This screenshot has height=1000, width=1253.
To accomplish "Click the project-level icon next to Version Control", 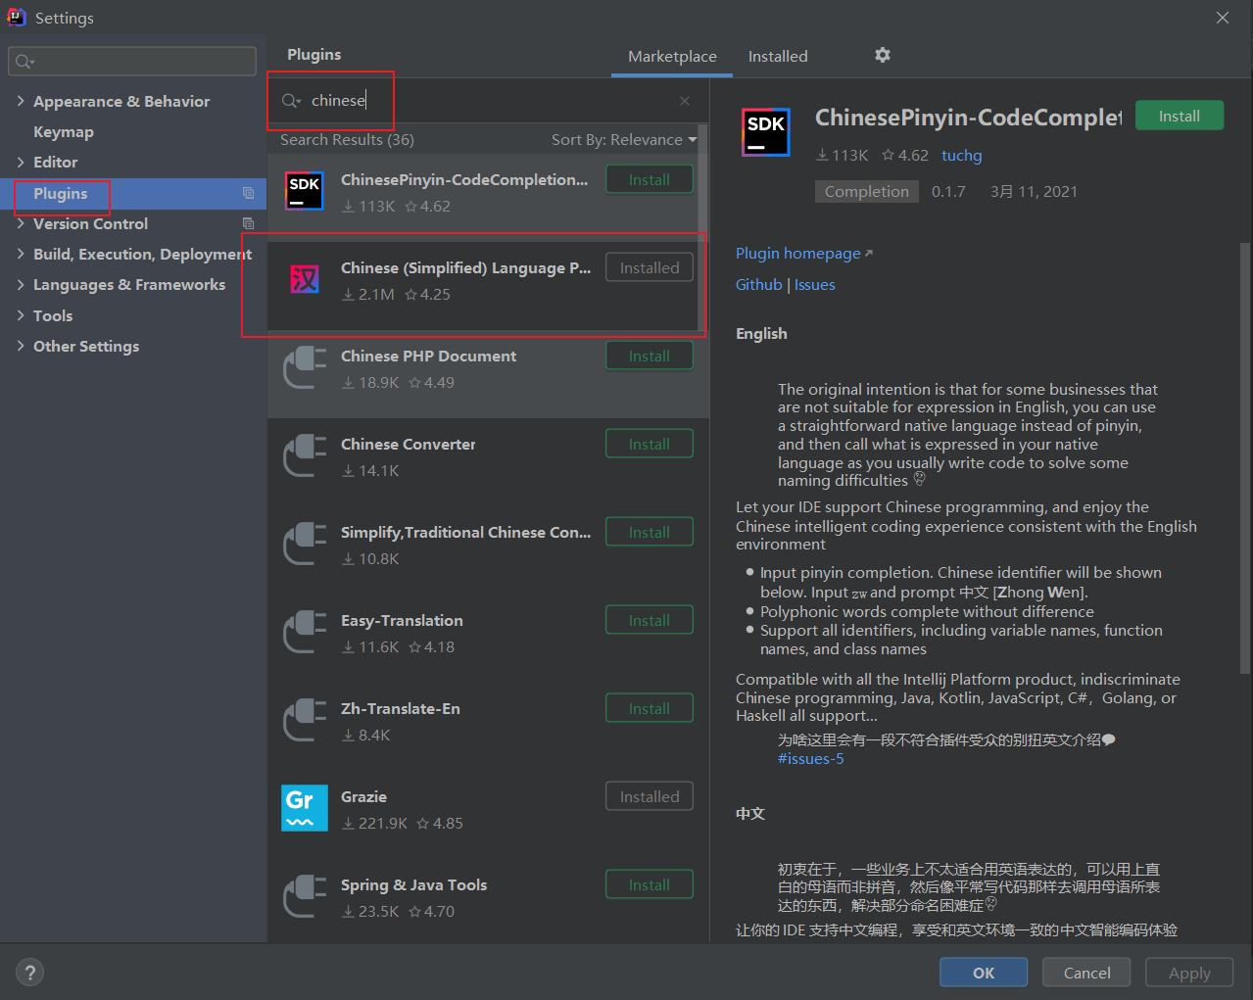I will 249,223.
